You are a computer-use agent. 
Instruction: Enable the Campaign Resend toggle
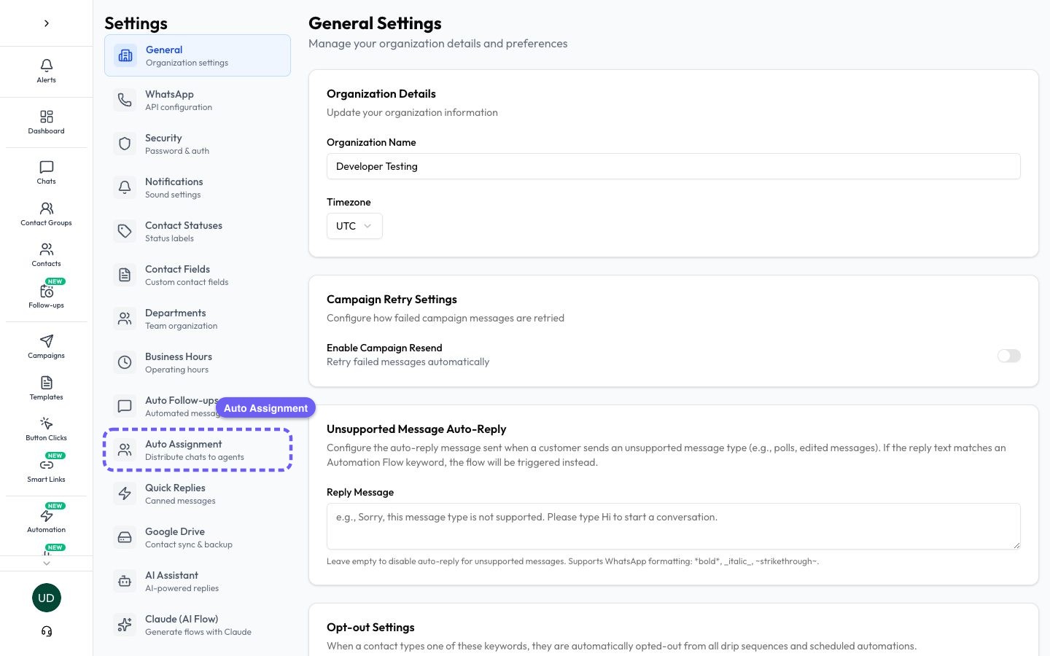point(1009,356)
